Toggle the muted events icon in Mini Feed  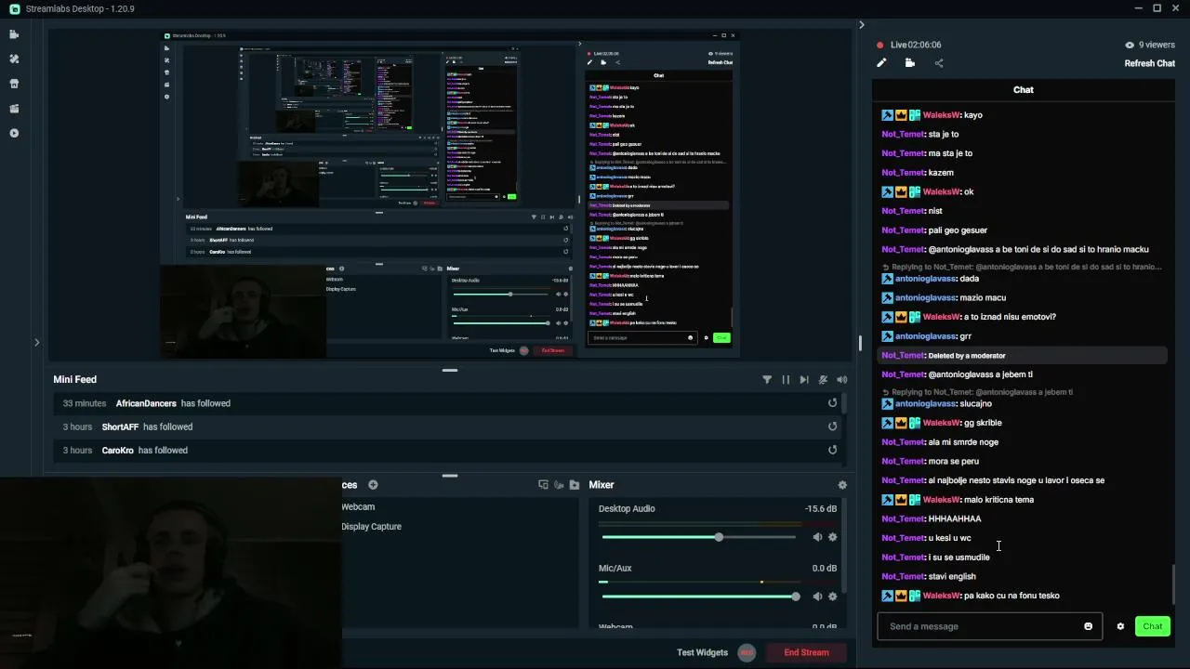point(823,379)
